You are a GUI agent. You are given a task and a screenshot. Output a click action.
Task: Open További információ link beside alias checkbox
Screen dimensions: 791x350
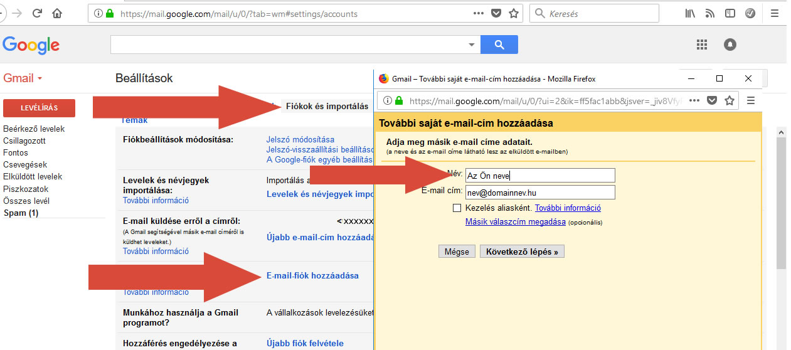point(568,208)
